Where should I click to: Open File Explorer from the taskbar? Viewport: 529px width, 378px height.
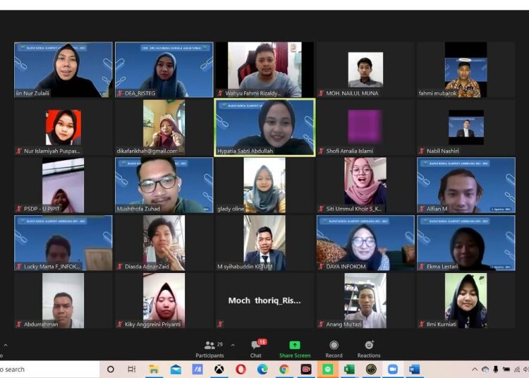click(x=154, y=370)
